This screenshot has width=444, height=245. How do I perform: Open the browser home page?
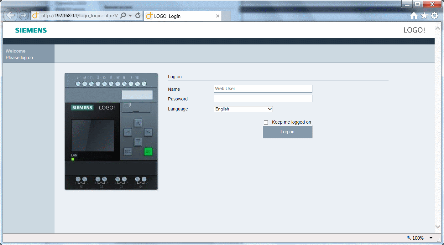tap(414, 16)
